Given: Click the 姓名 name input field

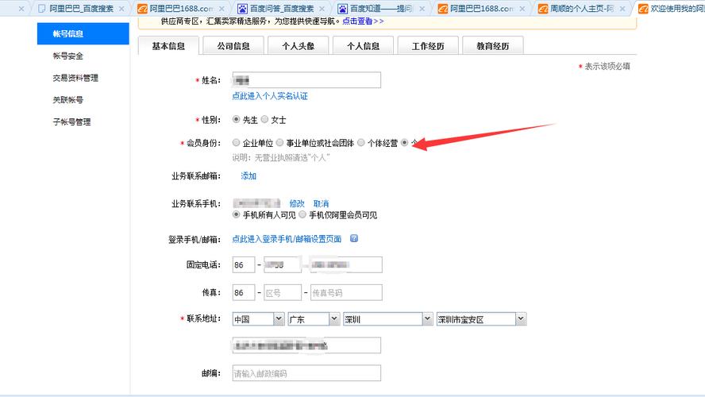Looking at the screenshot, I should coord(306,80).
